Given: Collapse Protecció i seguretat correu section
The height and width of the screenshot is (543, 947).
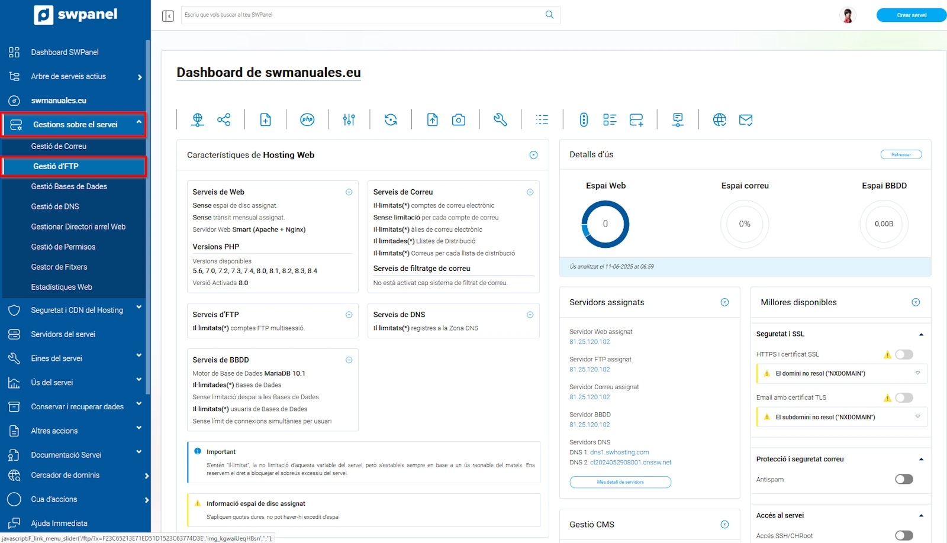Looking at the screenshot, I should pos(921,460).
